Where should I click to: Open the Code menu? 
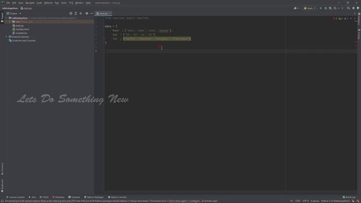coord(39,3)
